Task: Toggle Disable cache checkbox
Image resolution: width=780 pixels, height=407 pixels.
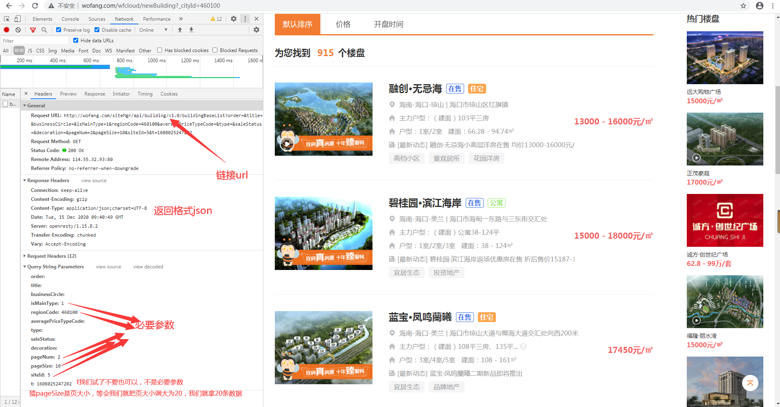Action: [97, 30]
